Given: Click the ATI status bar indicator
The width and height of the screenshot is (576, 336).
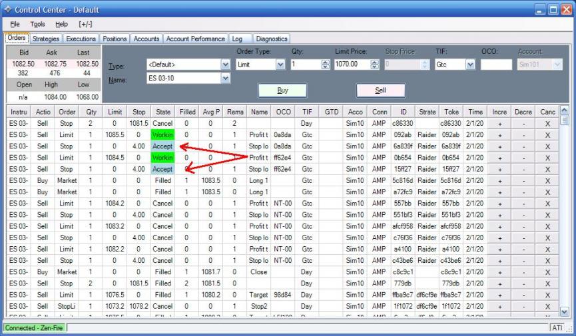Looking at the screenshot, I should 557,327.
